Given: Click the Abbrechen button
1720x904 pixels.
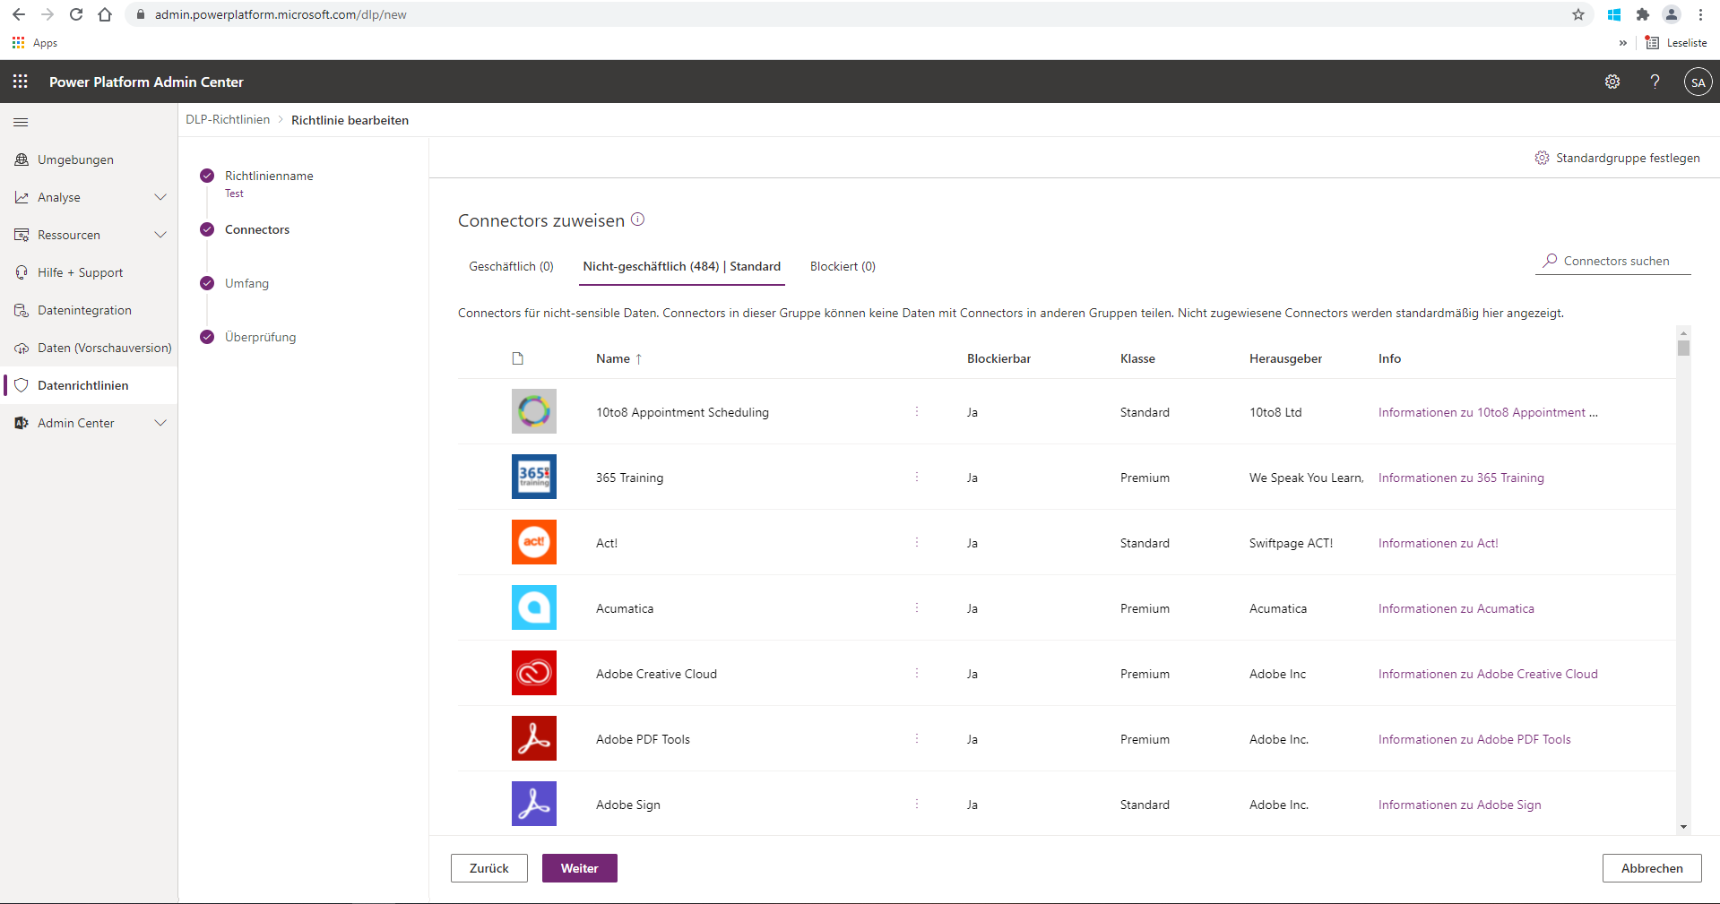Looking at the screenshot, I should 1652,868.
